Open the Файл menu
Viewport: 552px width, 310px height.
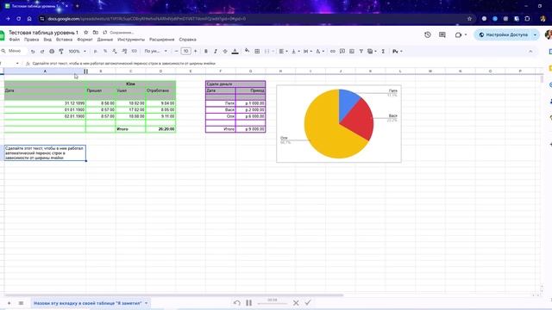(x=15, y=40)
